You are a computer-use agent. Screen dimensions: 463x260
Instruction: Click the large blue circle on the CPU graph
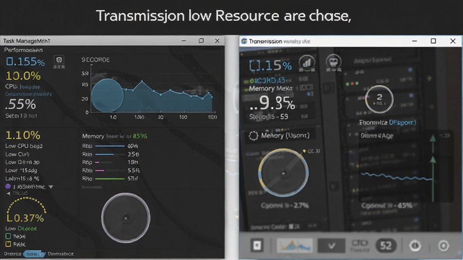pyautogui.click(x=107, y=96)
